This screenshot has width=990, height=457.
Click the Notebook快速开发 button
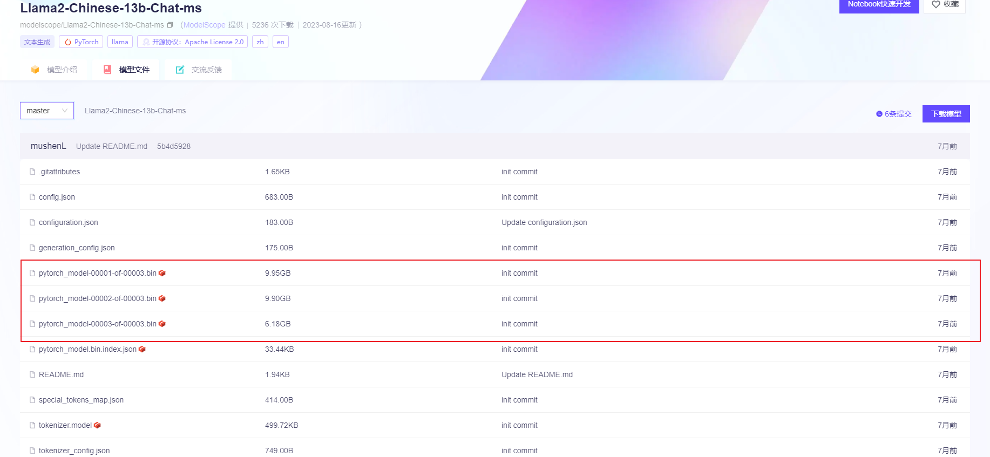[879, 5]
